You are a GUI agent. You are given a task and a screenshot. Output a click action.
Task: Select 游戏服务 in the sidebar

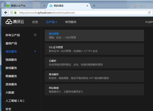[11, 68]
